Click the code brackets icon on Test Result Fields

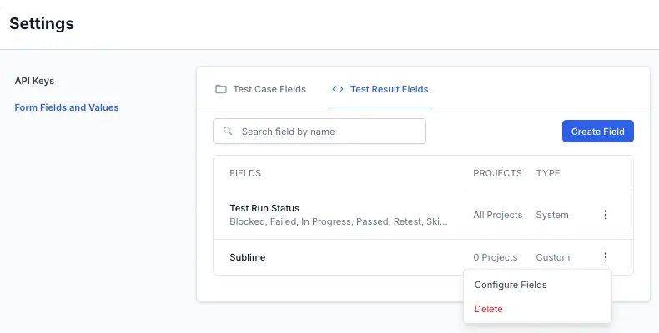pyautogui.click(x=338, y=89)
